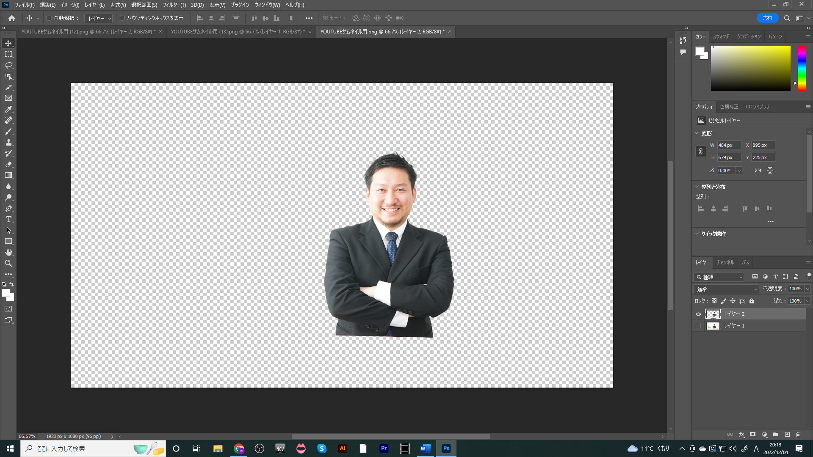Screen dimensions: 813x457
Task: Hide レイヤー 2 using eye icon
Action: (698, 314)
